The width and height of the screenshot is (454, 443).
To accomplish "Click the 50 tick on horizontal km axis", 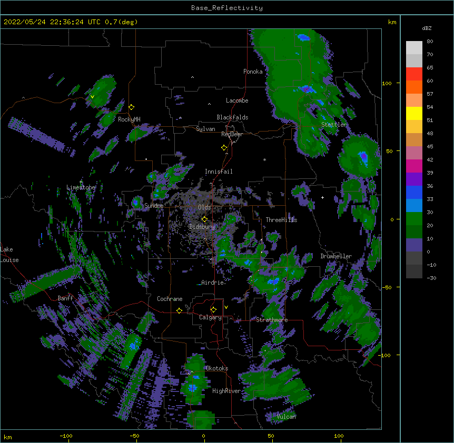I will coord(271,436).
